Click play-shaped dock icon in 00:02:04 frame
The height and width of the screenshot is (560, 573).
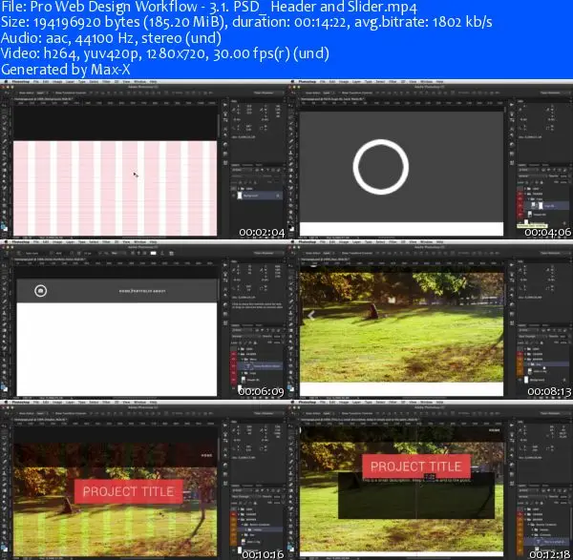(x=224, y=105)
